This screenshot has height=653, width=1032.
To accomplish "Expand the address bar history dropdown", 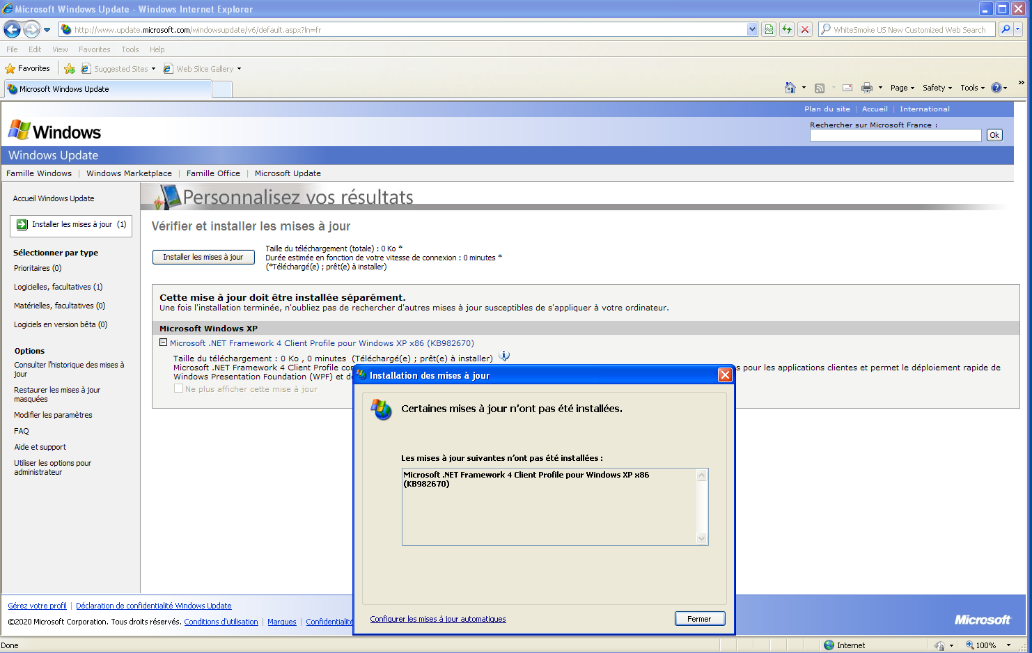I will 752,29.
